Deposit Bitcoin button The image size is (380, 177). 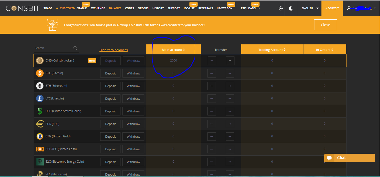click(110, 73)
